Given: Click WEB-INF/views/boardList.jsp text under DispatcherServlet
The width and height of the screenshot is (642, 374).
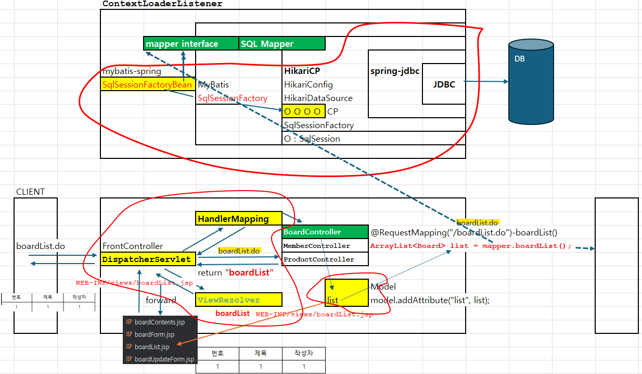Looking at the screenshot, I should click(135, 283).
